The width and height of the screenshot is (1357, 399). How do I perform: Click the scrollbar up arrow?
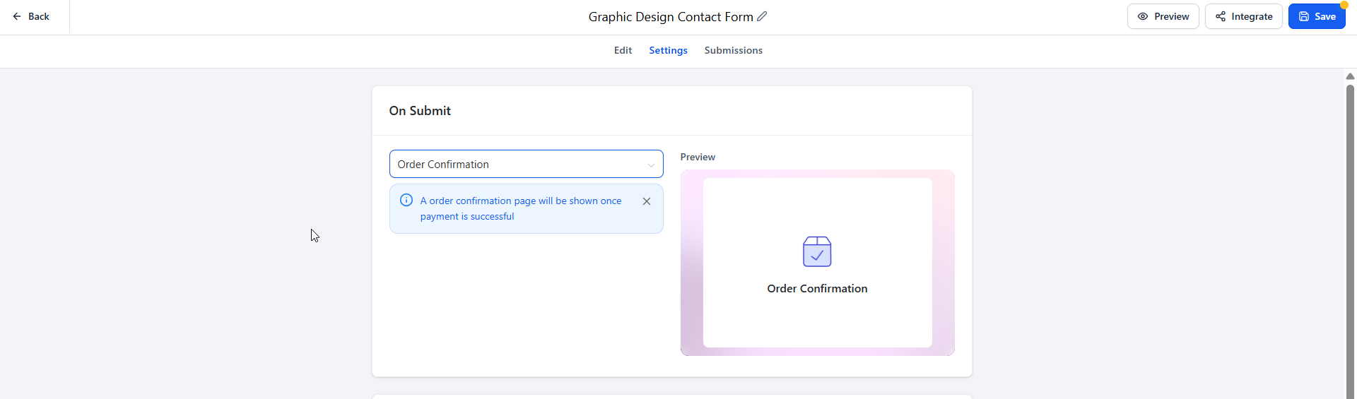tap(1350, 76)
